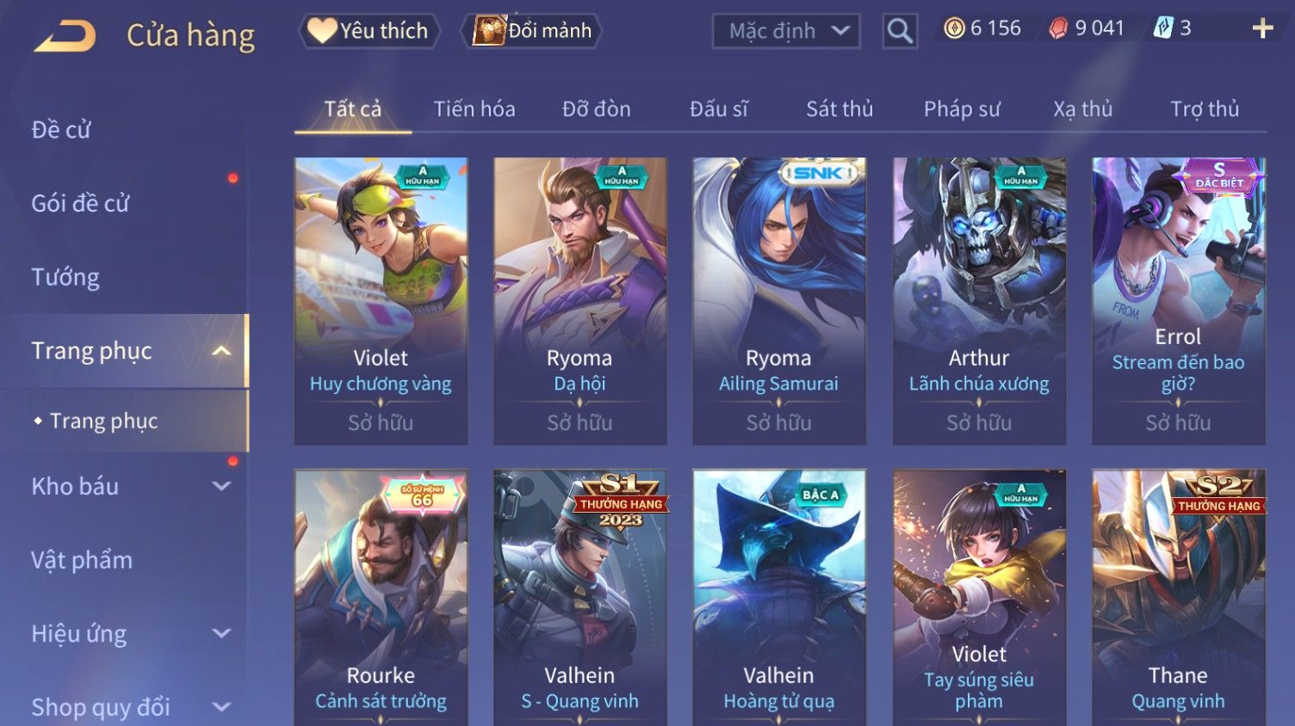The height and width of the screenshot is (726, 1295).
Task: Open the Mặc định sort dropdown
Action: pos(786,31)
